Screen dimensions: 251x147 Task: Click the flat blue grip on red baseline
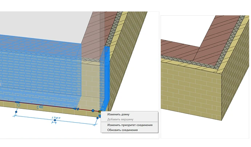point(17,102)
